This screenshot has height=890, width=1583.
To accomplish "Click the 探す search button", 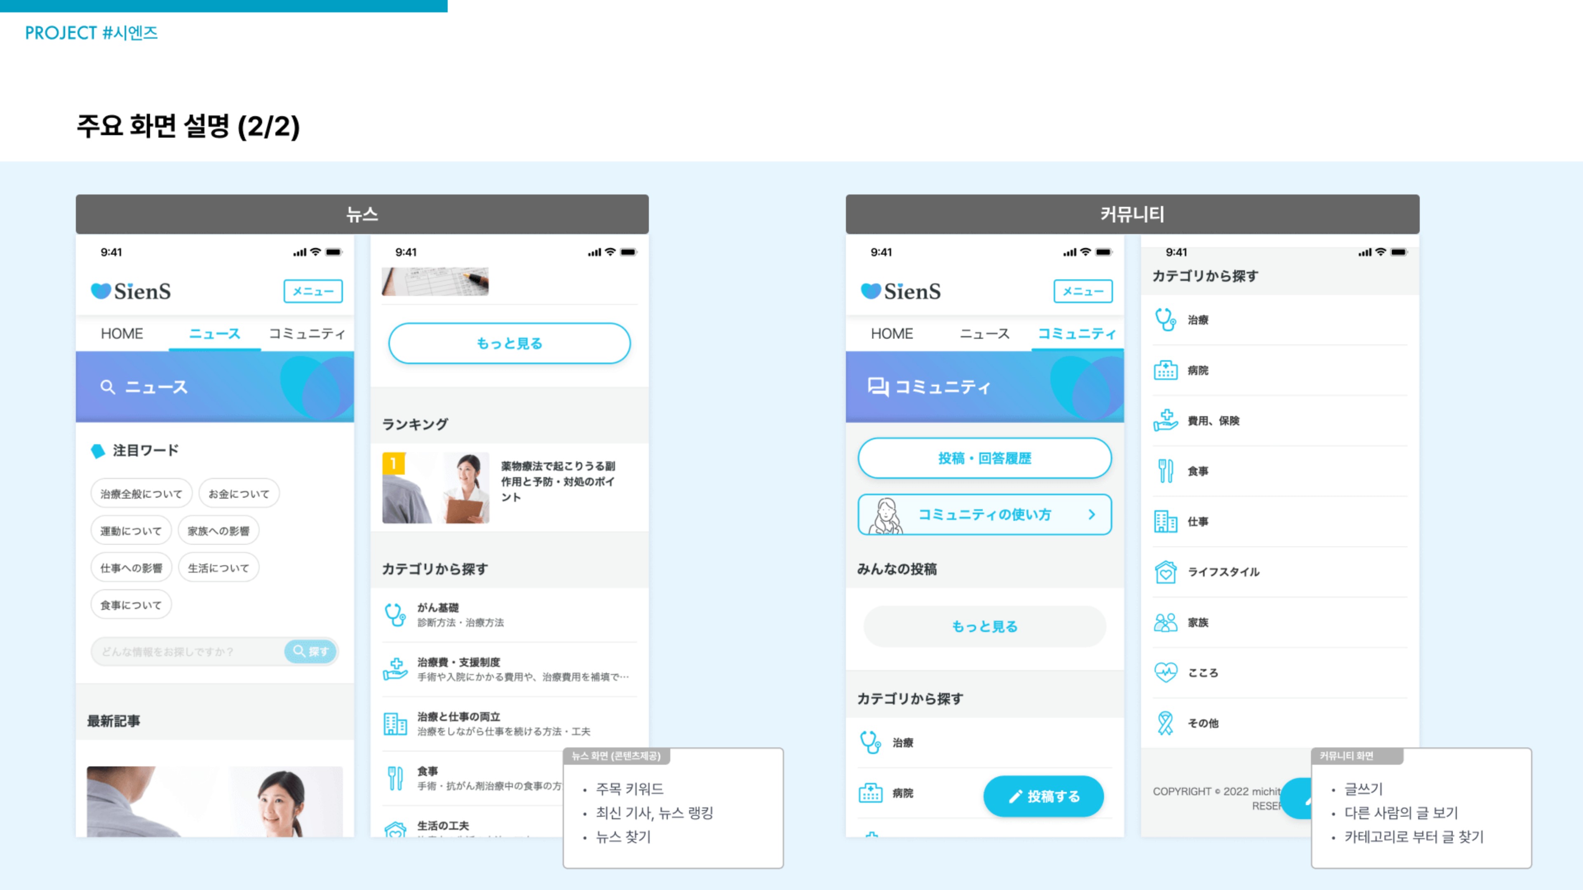I will [x=311, y=651].
